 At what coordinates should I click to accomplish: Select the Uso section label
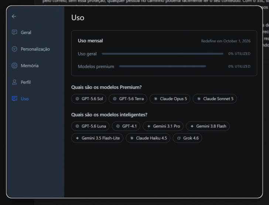[x=24, y=99]
